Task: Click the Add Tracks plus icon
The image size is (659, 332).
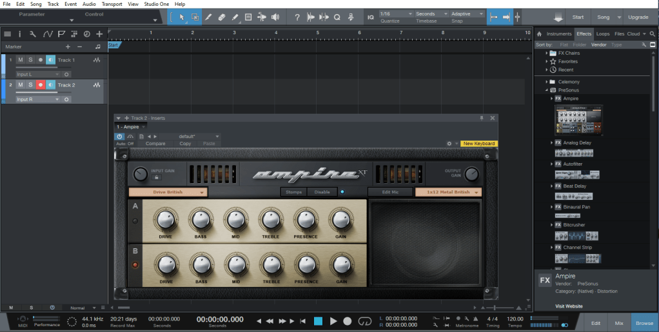Action: click(x=99, y=34)
